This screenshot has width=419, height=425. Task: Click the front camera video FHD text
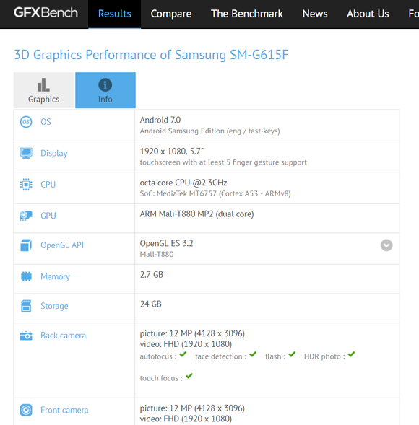(186, 419)
